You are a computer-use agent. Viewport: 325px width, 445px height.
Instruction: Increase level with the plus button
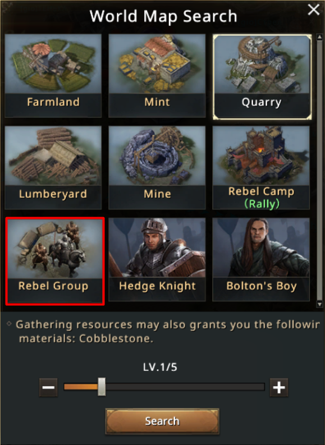click(x=279, y=387)
